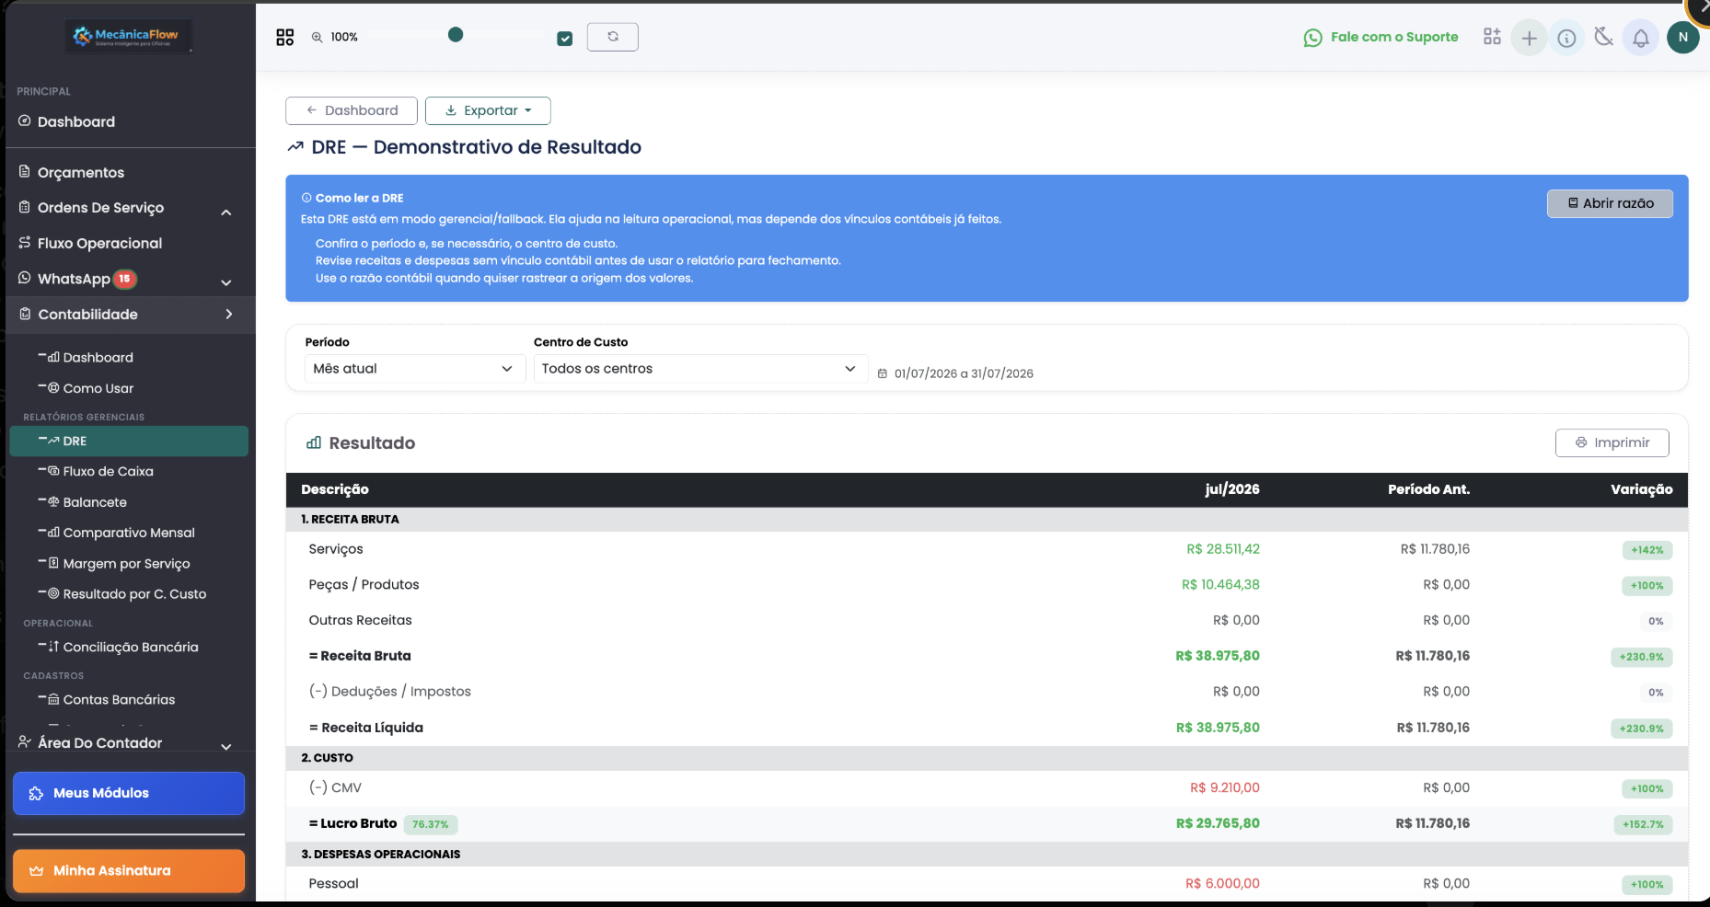Click the +152.7% variation badge

pyautogui.click(x=1643, y=824)
